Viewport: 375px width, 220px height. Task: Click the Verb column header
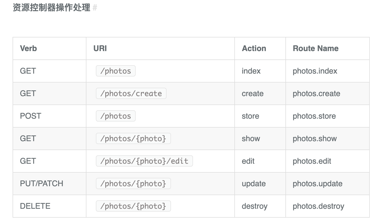coord(29,48)
